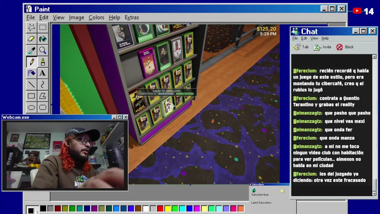Click the webcam video feed
This screenshot has width=380, height=214.
[65, 155]
